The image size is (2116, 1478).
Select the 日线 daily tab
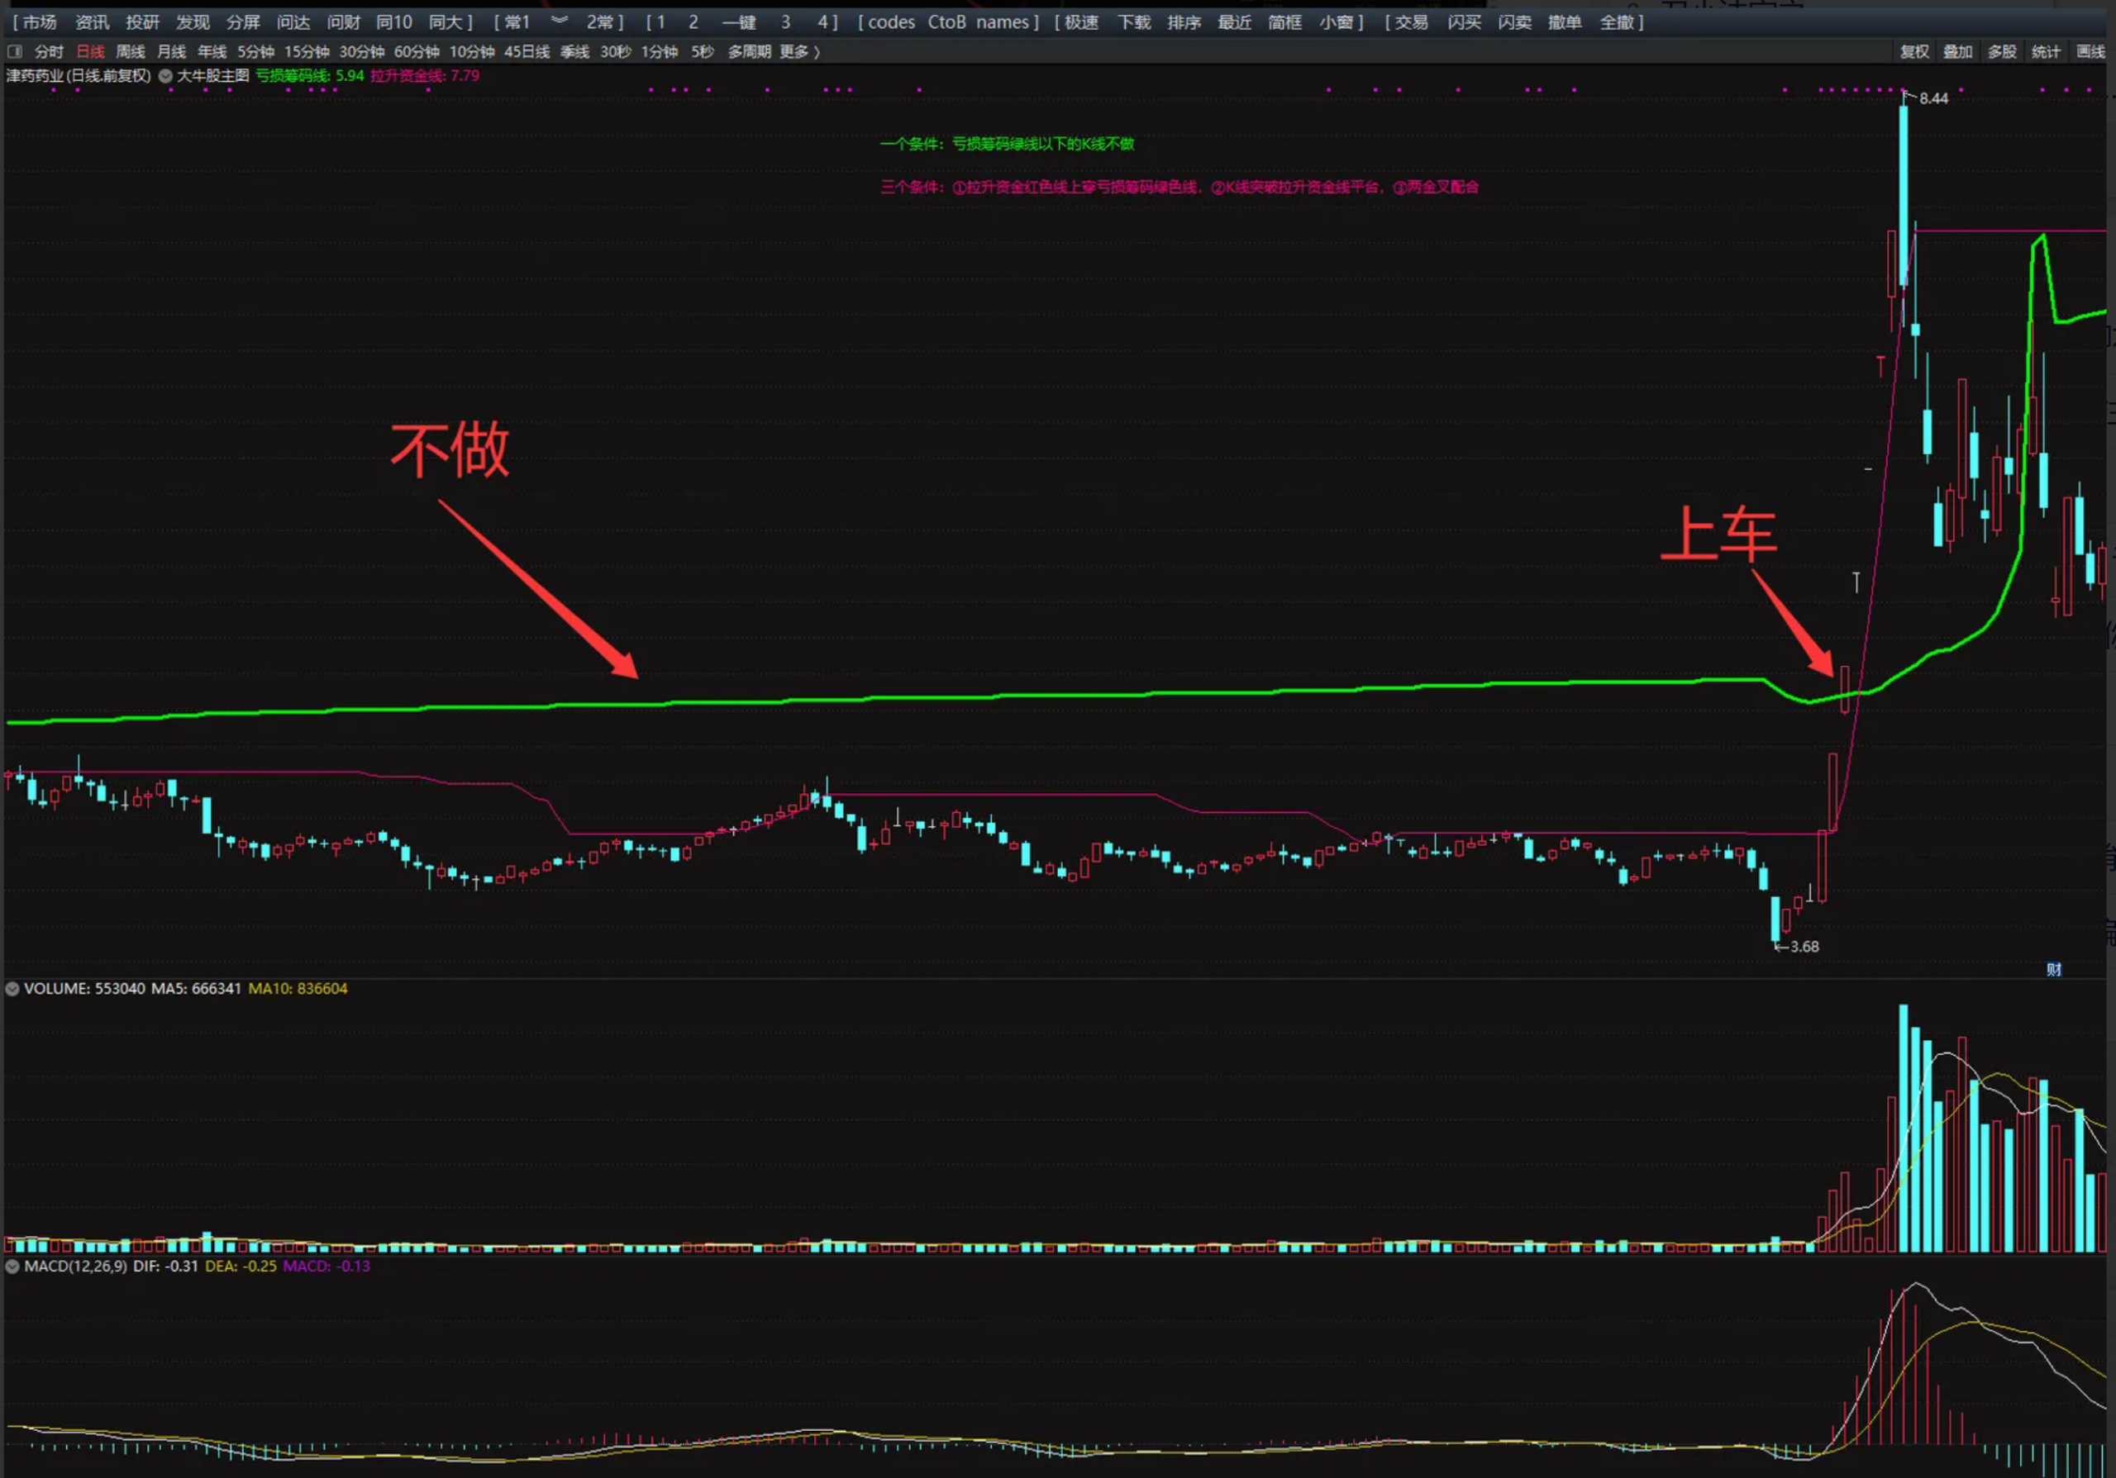tap(90, 51)
